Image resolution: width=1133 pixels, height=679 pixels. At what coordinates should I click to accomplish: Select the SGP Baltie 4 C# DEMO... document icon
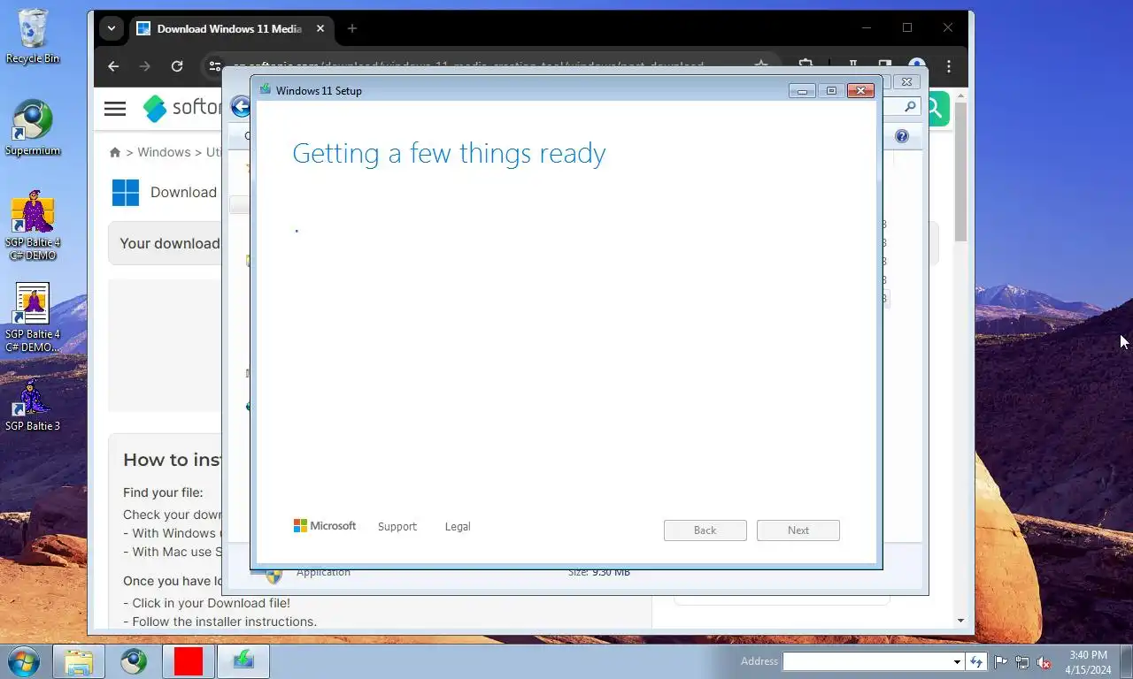click(x=33, y=318)
